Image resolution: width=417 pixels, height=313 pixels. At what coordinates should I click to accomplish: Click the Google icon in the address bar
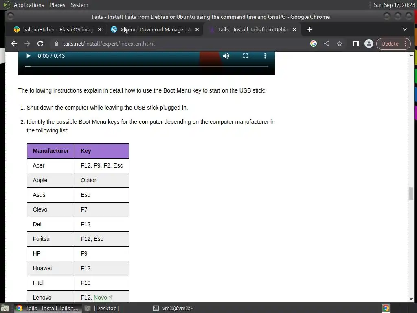click(314, 44)
